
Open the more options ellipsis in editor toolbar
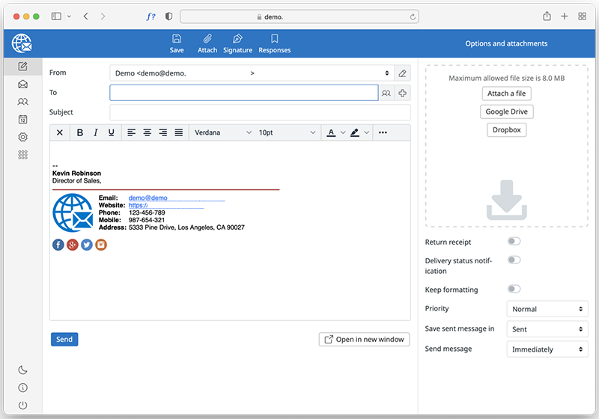click(x=383, y=132)
